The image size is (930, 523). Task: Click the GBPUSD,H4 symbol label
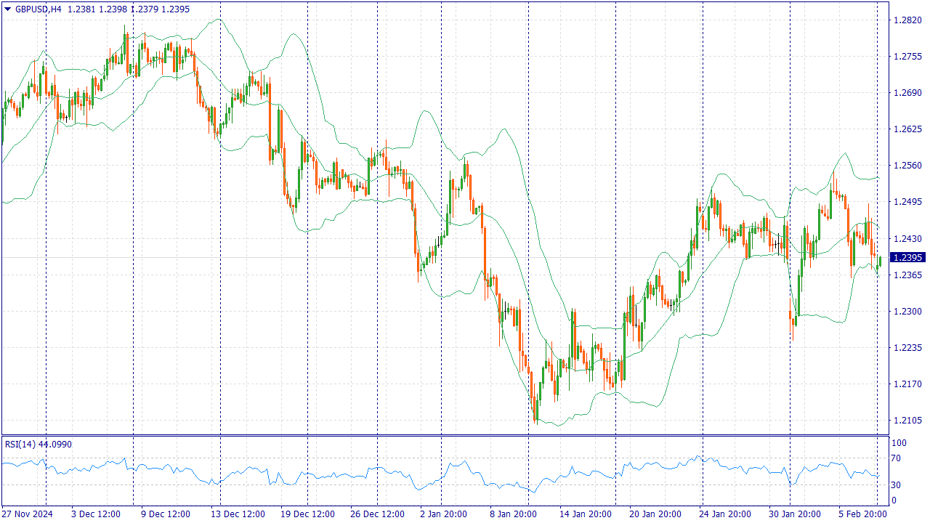point(39,9)
